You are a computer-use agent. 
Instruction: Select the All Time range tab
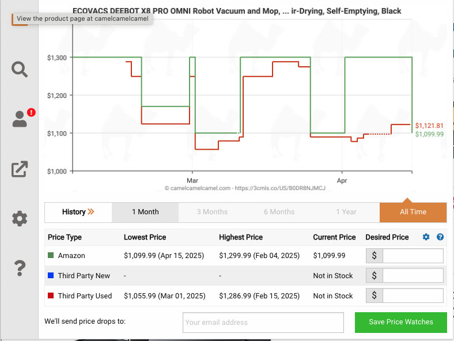coord(413,212)
